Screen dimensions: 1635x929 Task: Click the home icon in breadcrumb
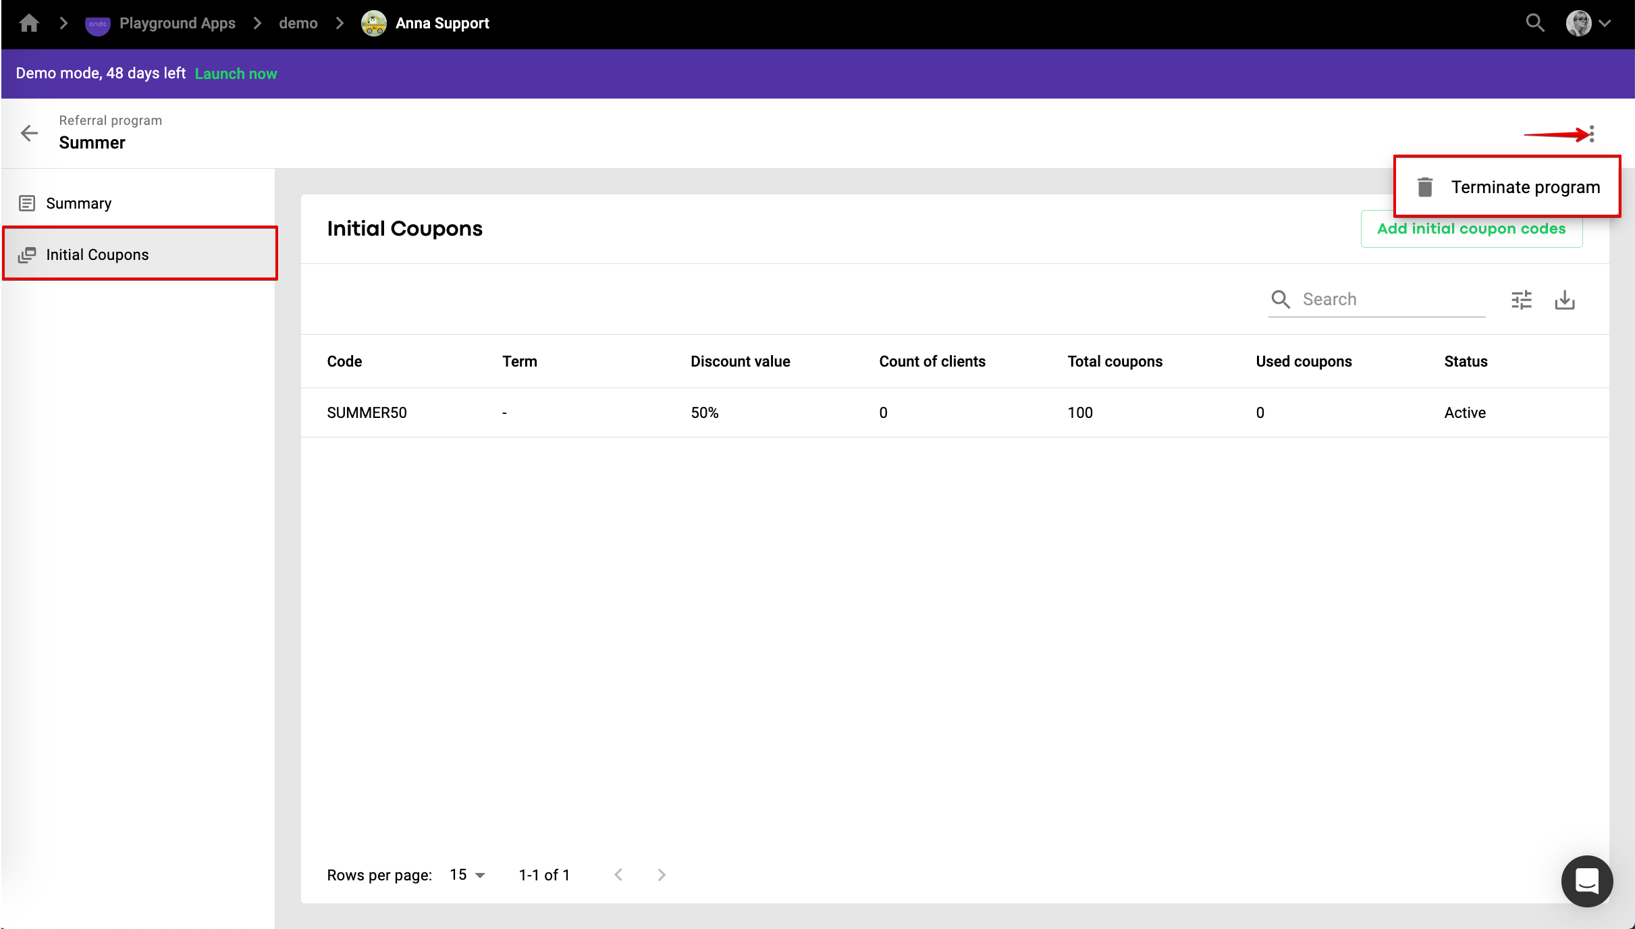[x=29, y=24]
